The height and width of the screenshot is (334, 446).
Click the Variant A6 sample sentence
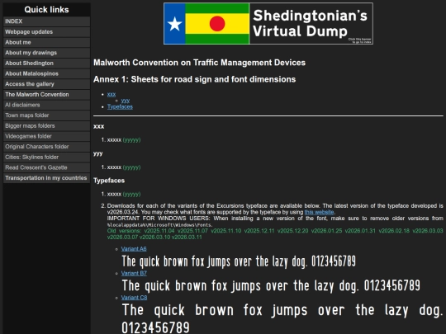(239, 261)
